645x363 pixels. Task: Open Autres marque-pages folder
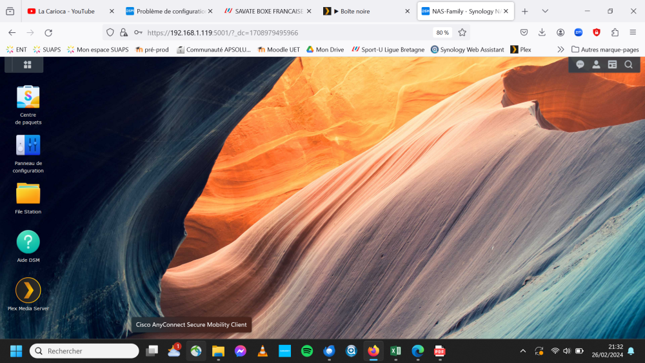(606, 50)
